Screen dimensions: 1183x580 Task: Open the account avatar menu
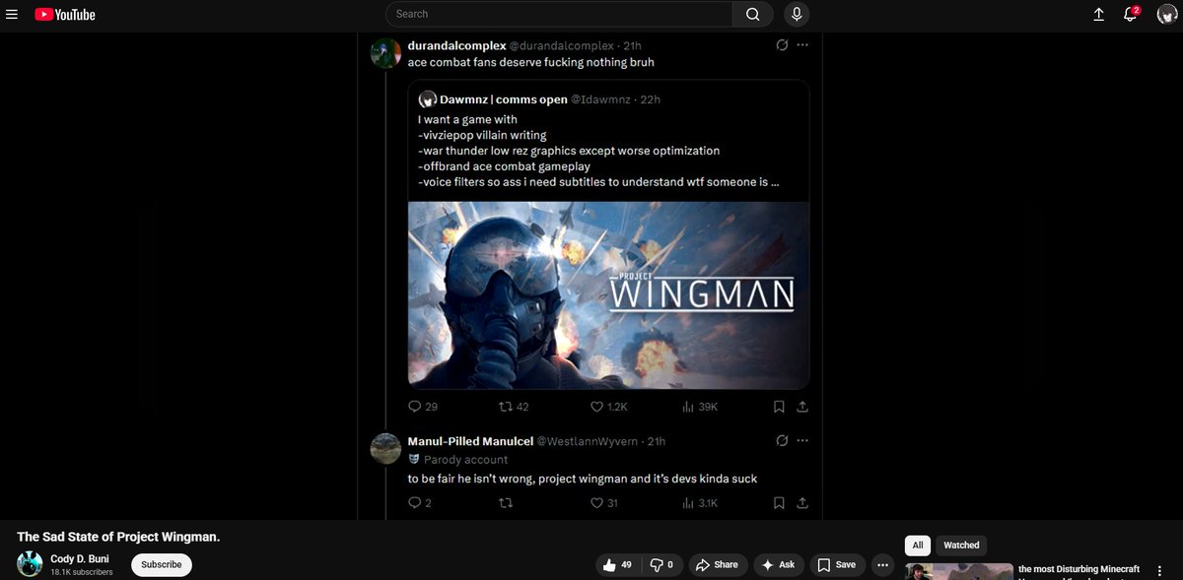click(x=1167, y=14)
